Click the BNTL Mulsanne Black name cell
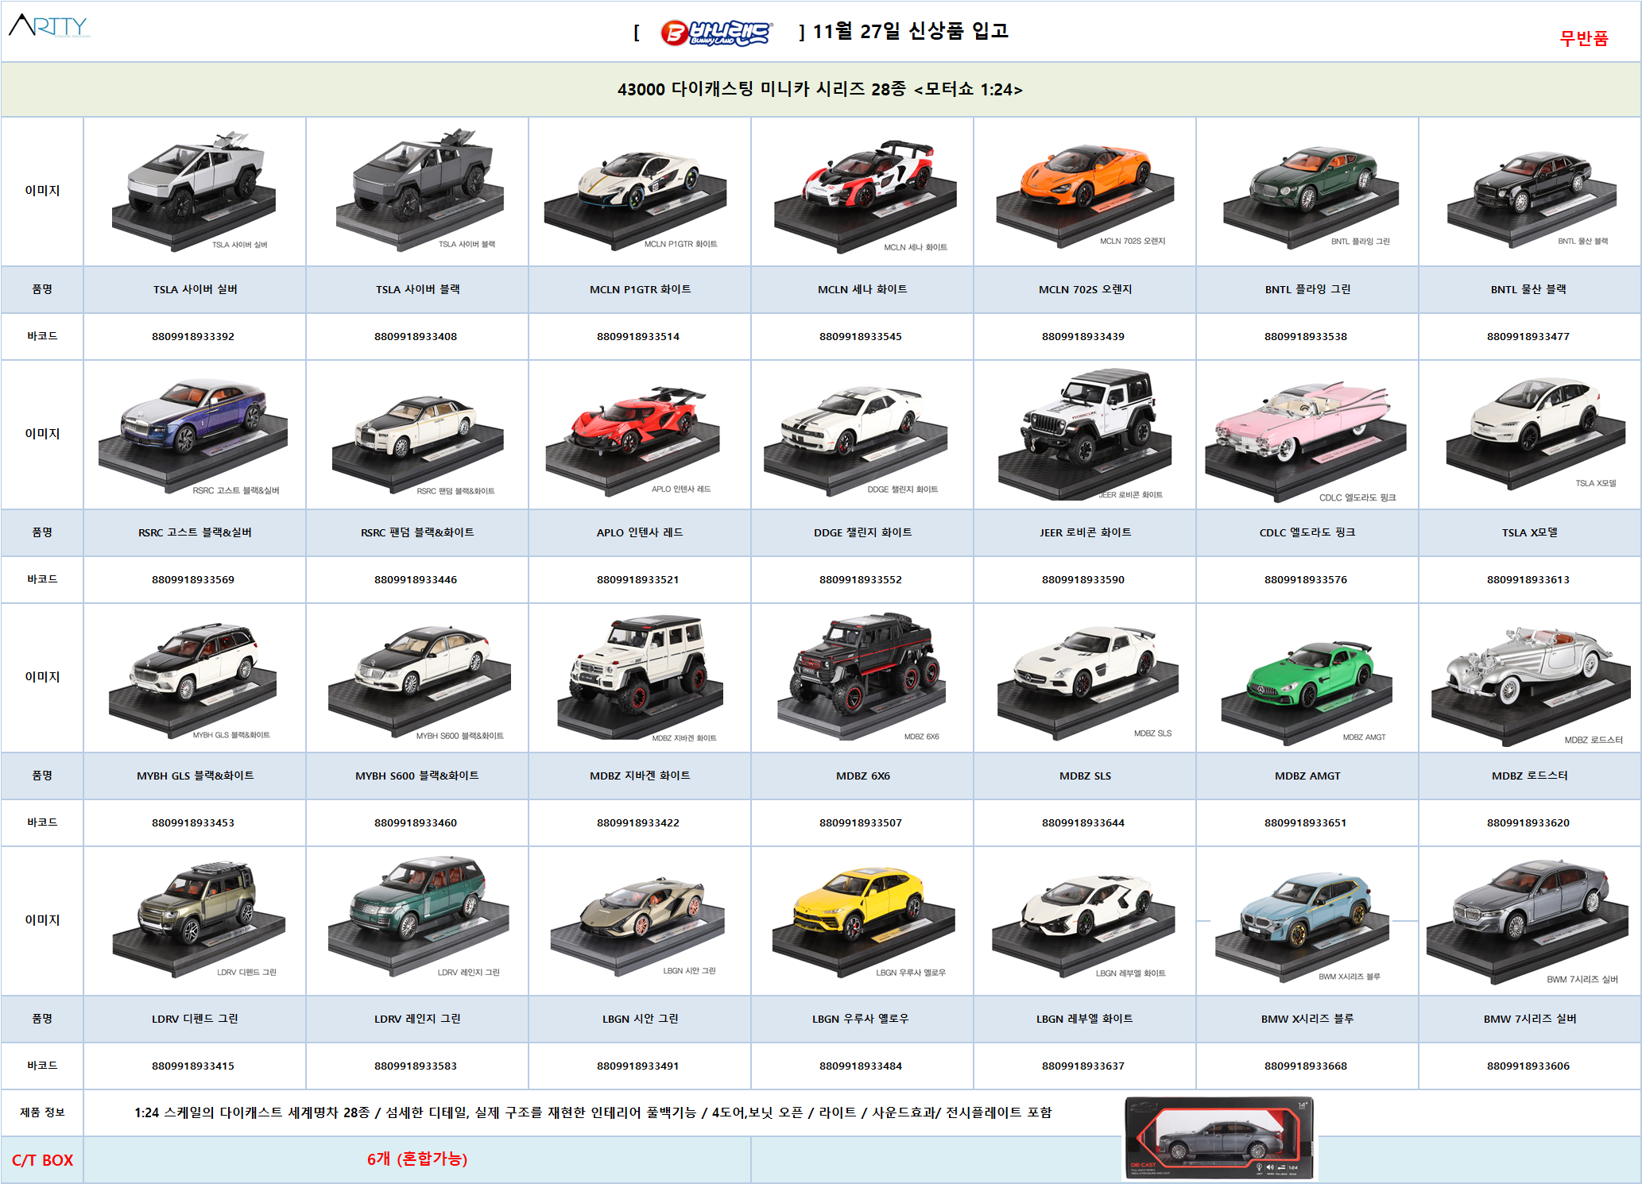This screenshot has height=1184, width=1642. click(1528, 289)
